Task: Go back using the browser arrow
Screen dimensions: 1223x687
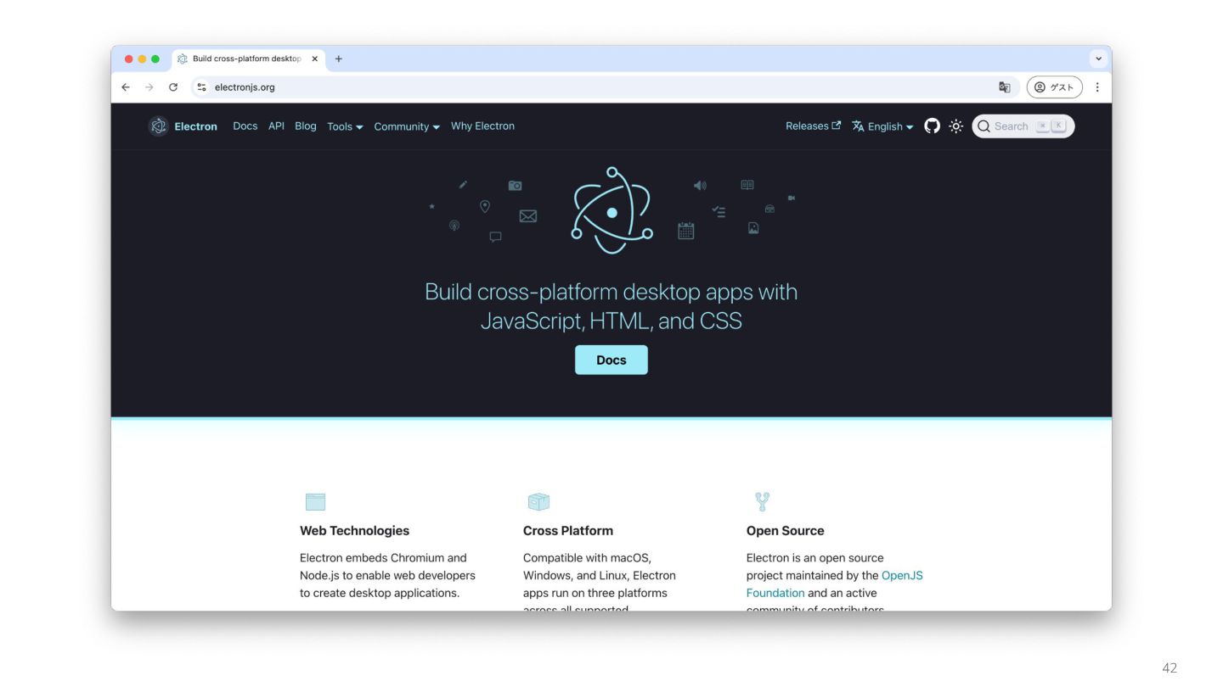Action: pos(126,87)
